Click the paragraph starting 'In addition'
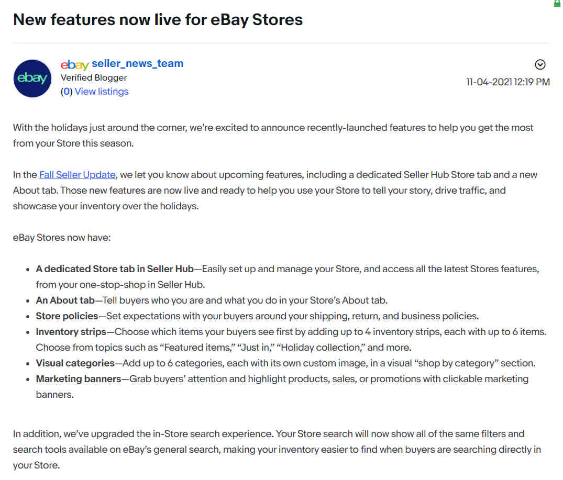This screenshot has height=480, width=563. (x=277, y=450)
